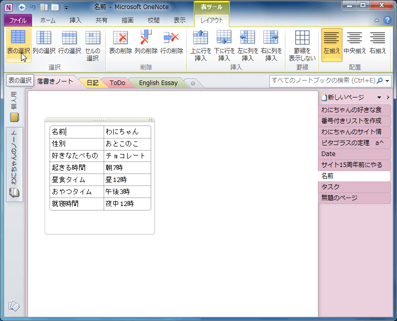The width and height of the screenshot is (397, 321).
Task: Open page サイト15周年前にやる
Action: pos(354,165)
